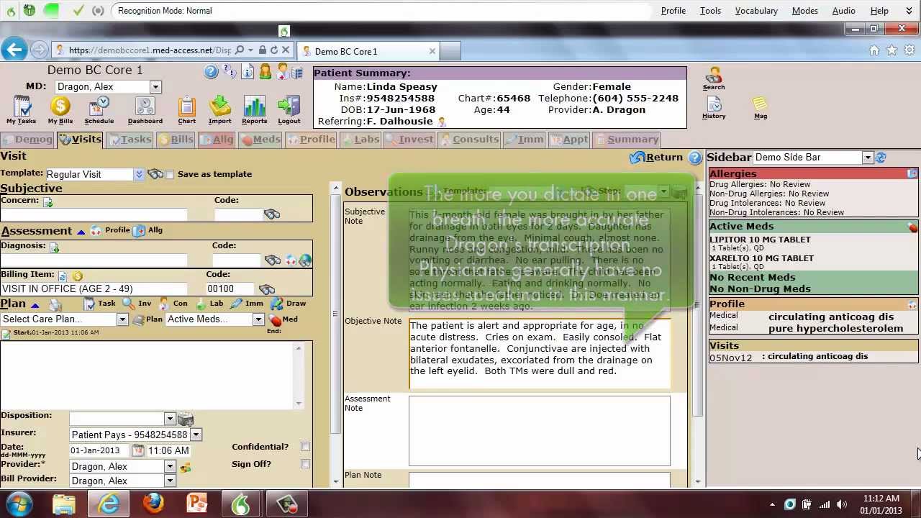Open the History icon
This screenshot has width=921, height=518.
coord(714,108)
